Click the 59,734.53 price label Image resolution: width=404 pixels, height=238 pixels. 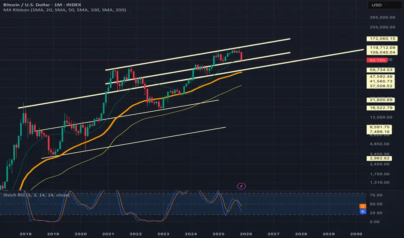[x=381, y=70]
